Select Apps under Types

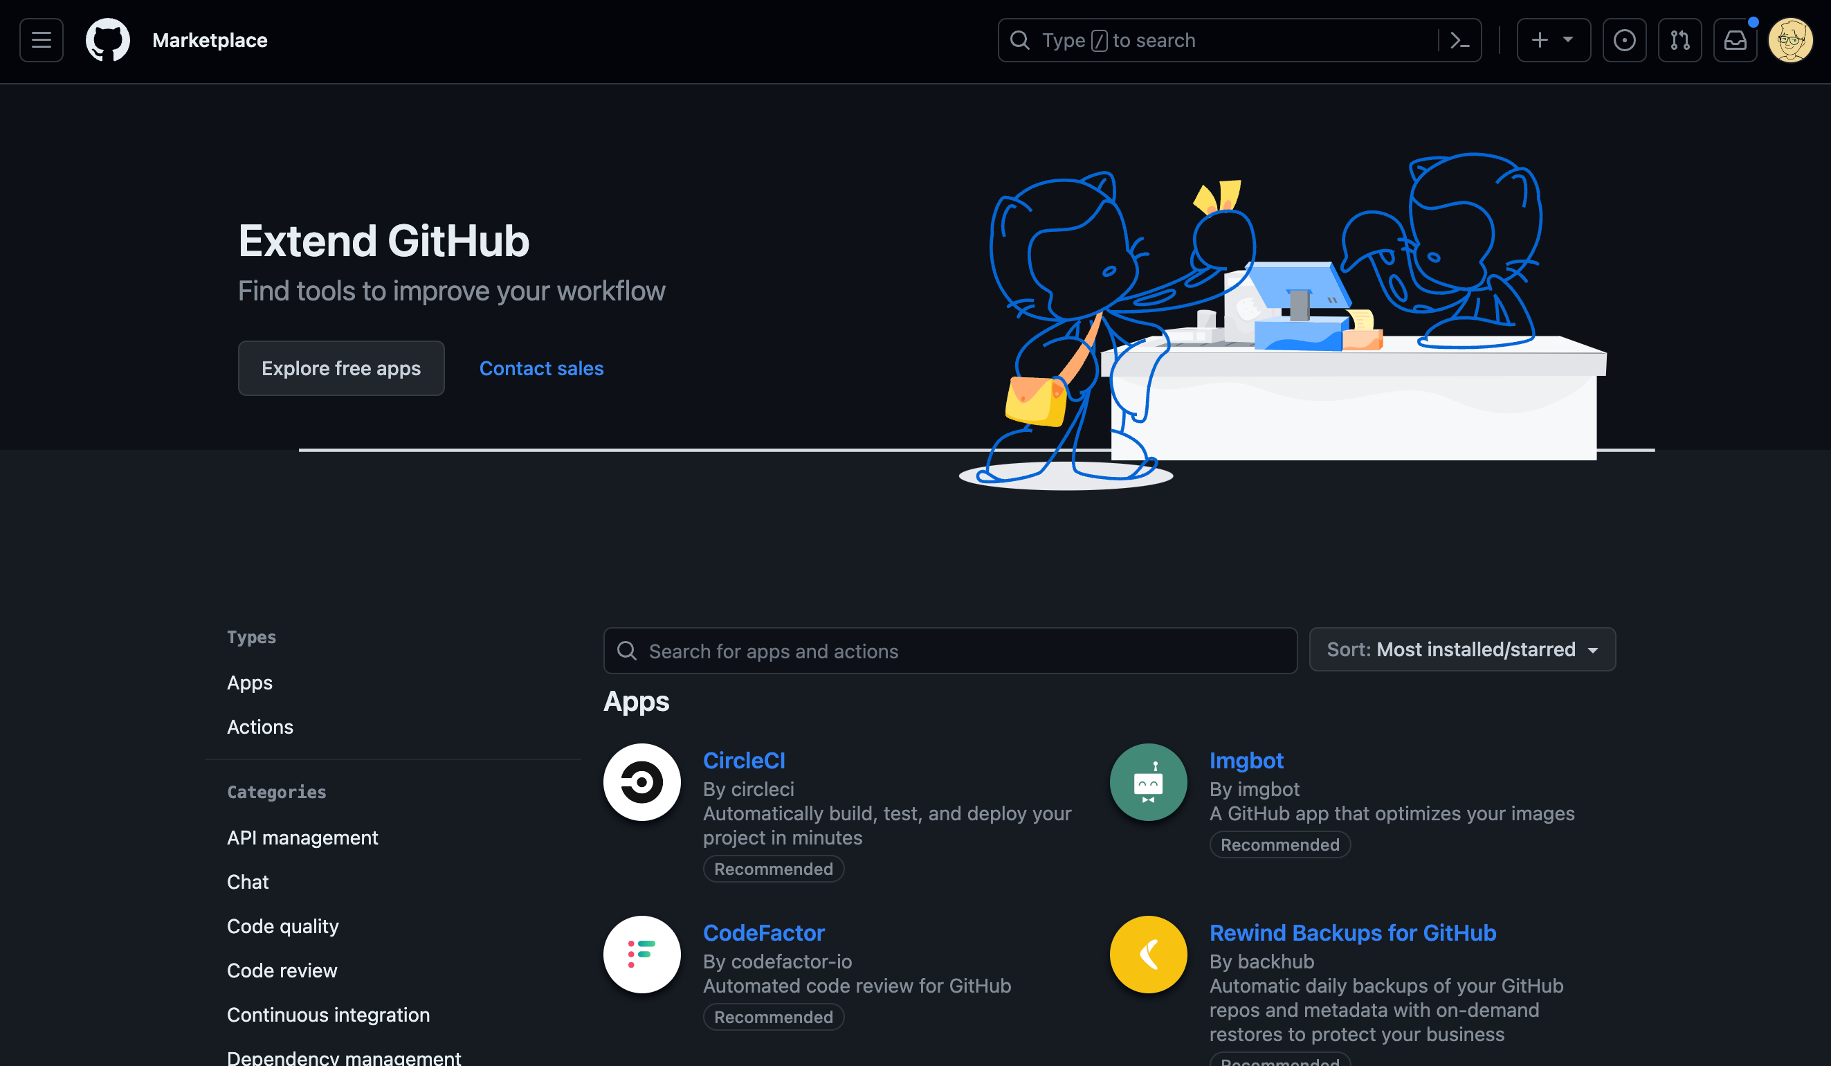[x=249, y=683]
